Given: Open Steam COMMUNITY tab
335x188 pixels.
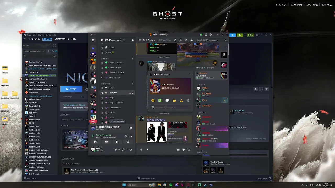Looking at the screenshot, I should [x=62, y=39].
